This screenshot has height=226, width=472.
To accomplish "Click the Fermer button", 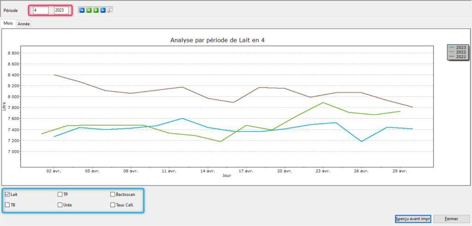I will pyautogui.click(x=452, y=219).
